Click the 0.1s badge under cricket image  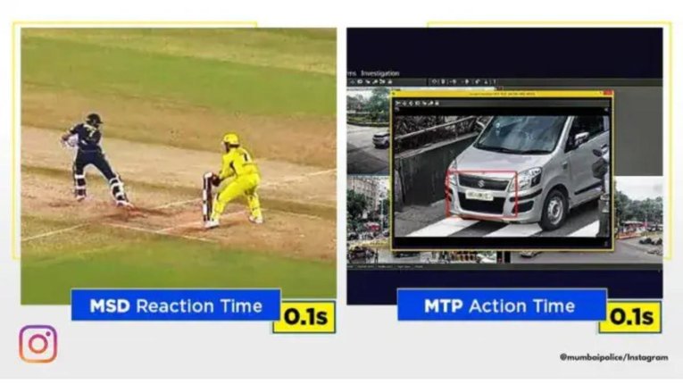(305, 317)
